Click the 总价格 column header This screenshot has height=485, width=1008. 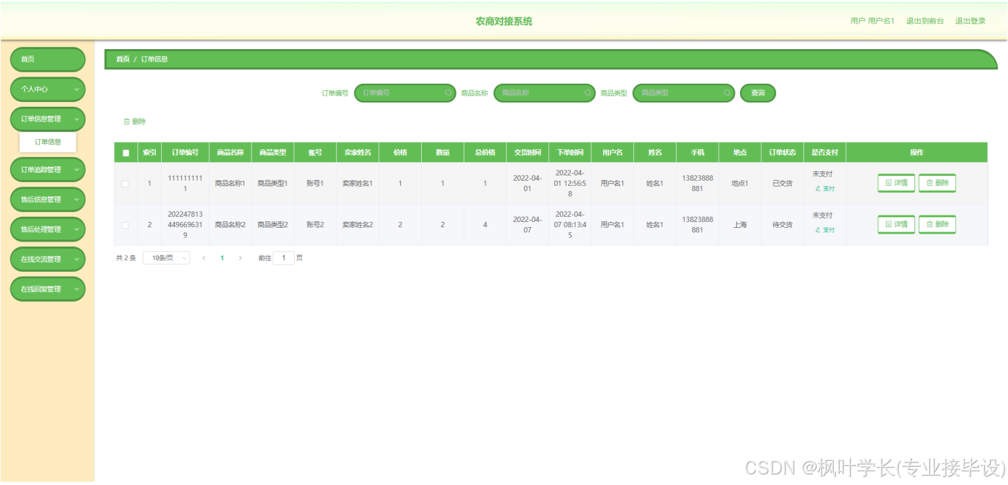485,153
